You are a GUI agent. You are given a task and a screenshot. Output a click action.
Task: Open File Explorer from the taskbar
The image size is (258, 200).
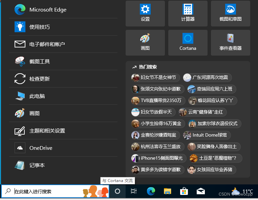tap(168, 191)
